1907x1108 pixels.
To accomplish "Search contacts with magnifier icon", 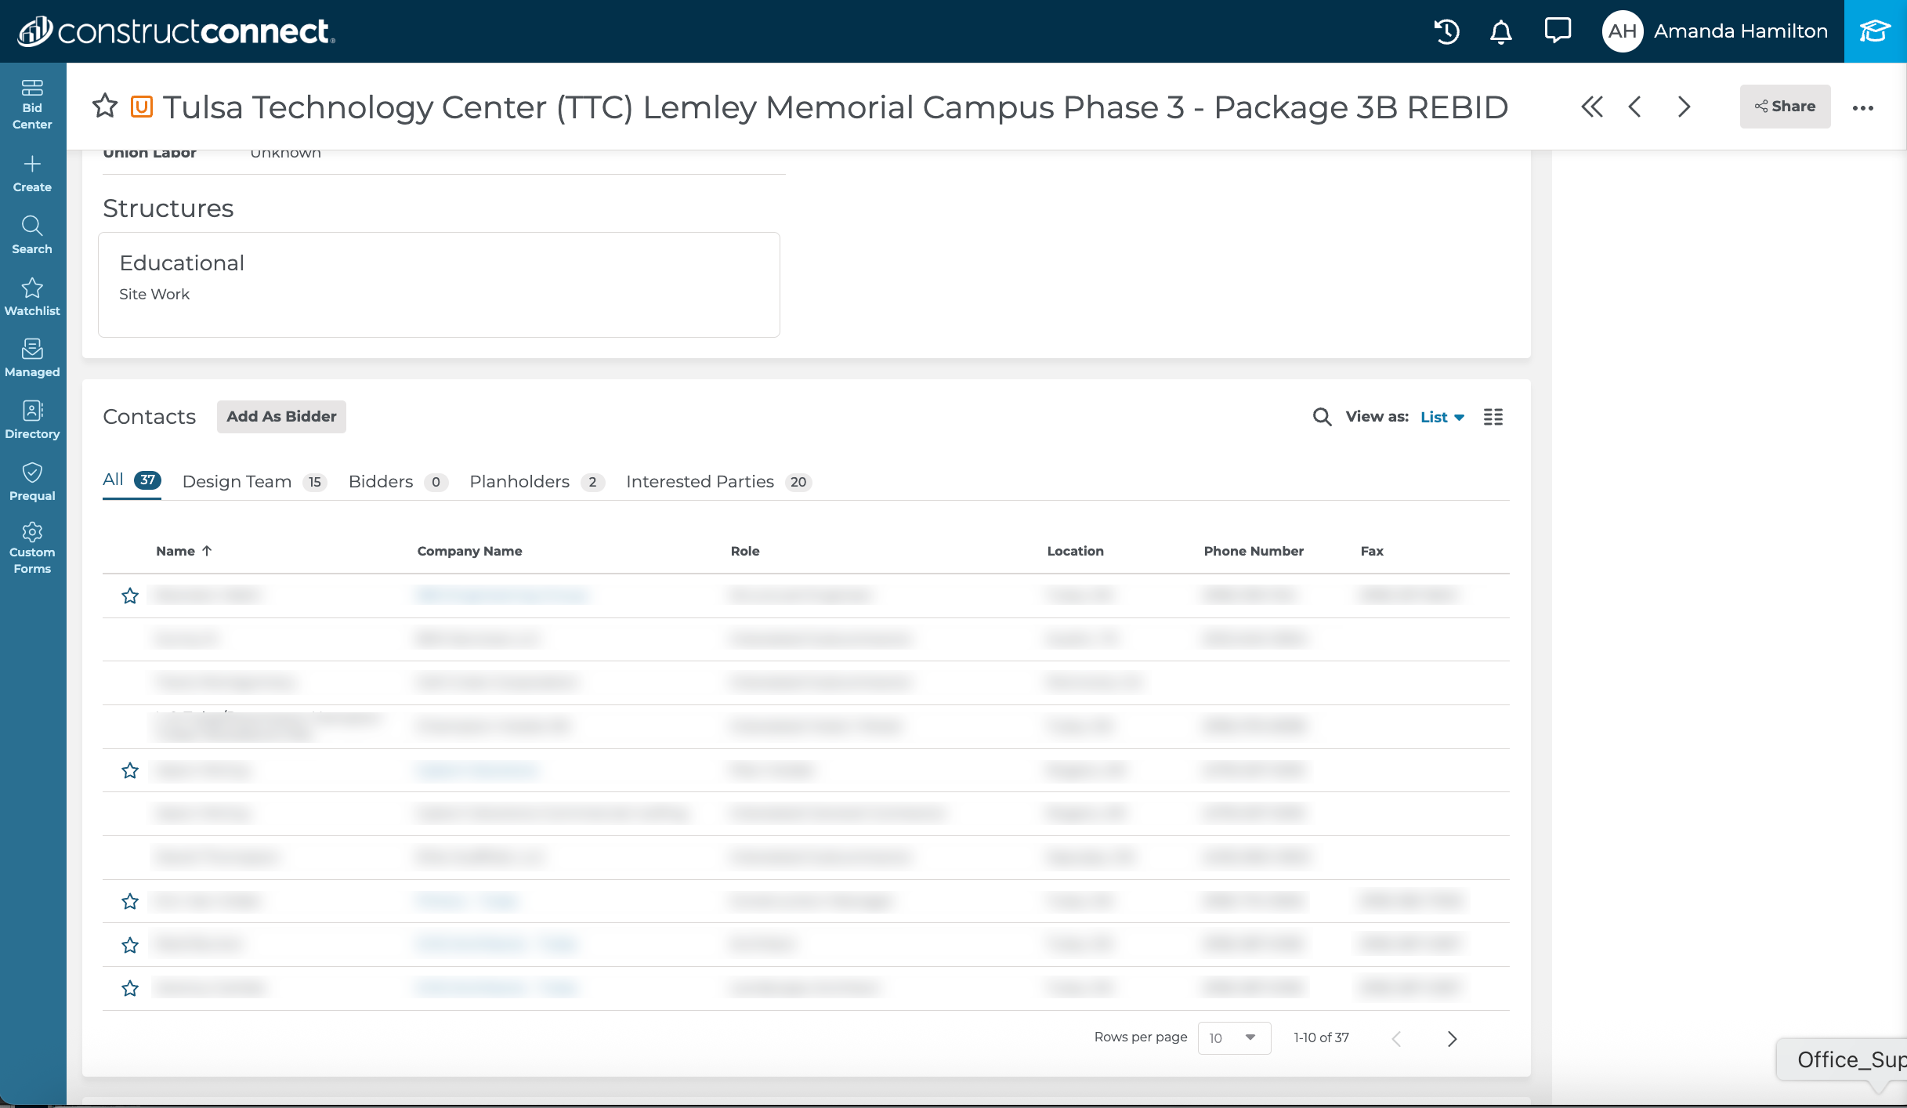I will pos(1322,417).
